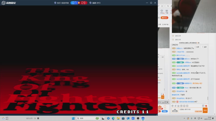The height and width of the screenshot is (121, 216).
Task: Expand the hidden system tray icons arrow
Action: [x=184, y=118]
